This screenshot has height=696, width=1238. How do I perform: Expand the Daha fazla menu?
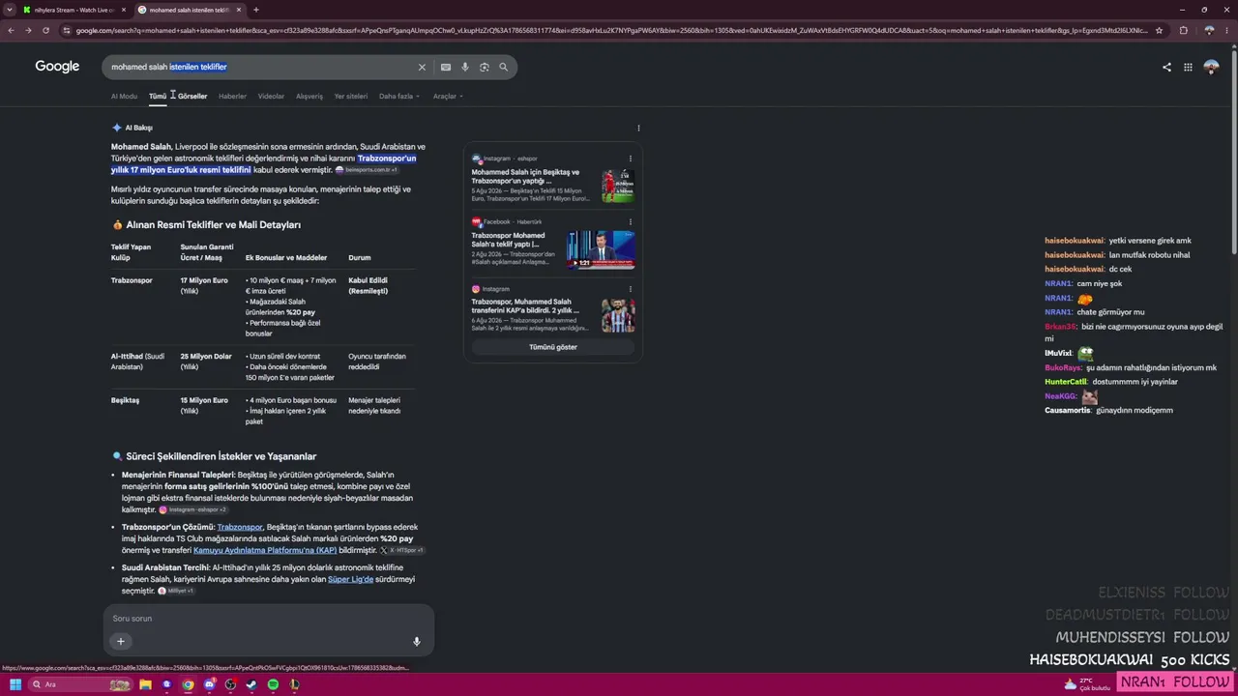click(398, 97)
